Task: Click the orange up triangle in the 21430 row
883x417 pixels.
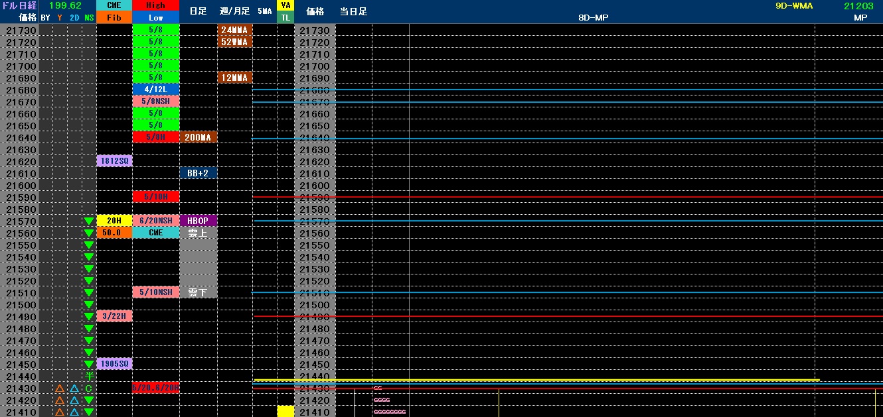Action: [x=59, y=388]
